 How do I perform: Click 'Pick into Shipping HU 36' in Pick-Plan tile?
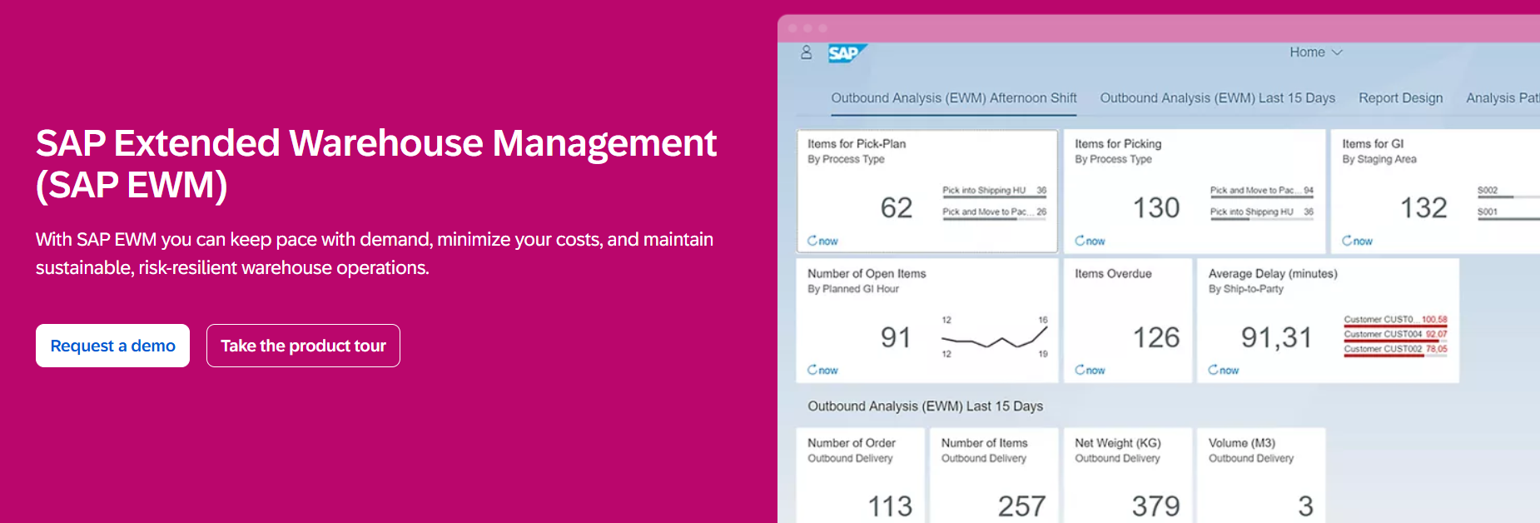pyautogui.click(x=994, y=191)
